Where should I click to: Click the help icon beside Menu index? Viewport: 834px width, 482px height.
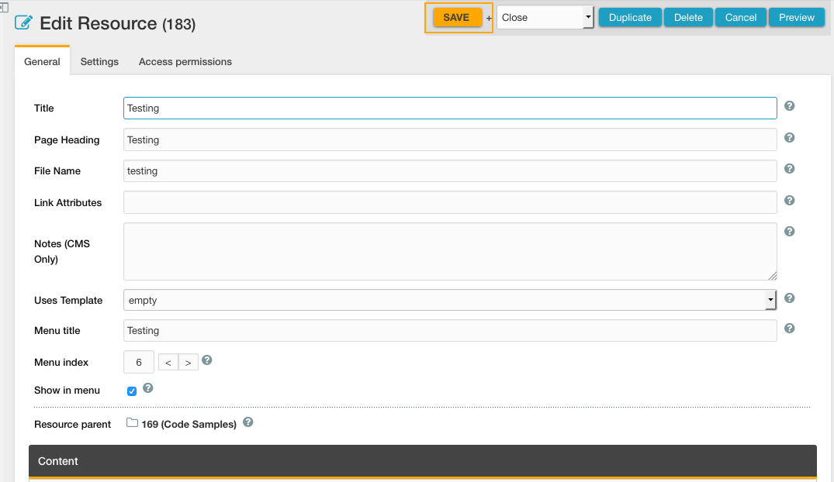(x=207, y=360)
